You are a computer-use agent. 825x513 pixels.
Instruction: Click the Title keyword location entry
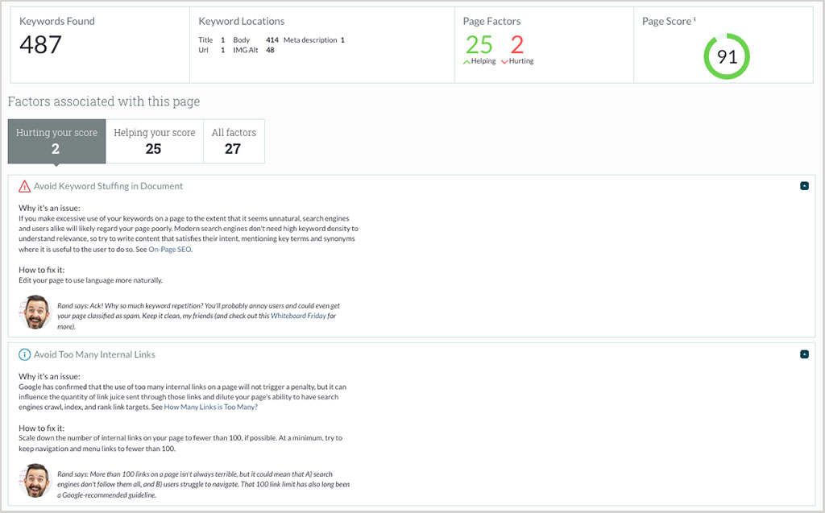[212, 40]
